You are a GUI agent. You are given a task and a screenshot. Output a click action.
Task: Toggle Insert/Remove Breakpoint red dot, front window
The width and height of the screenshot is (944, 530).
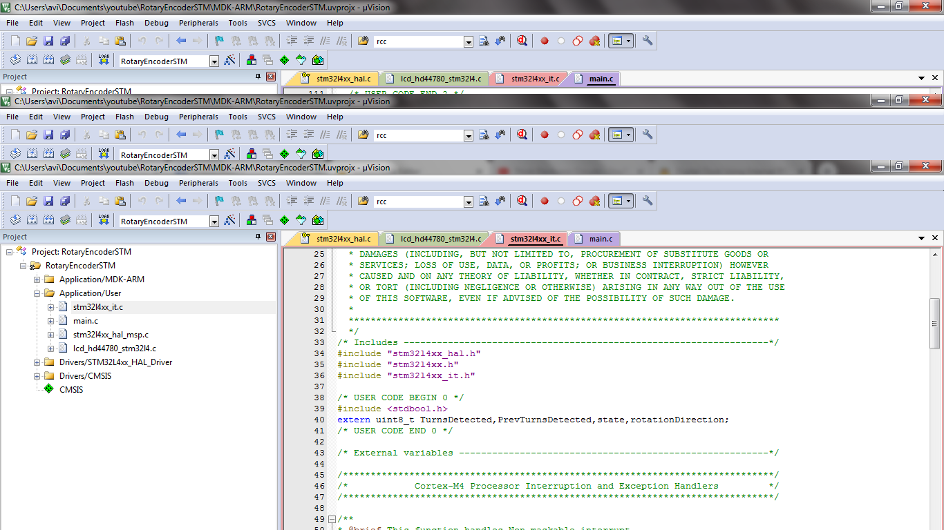point(545,201)
